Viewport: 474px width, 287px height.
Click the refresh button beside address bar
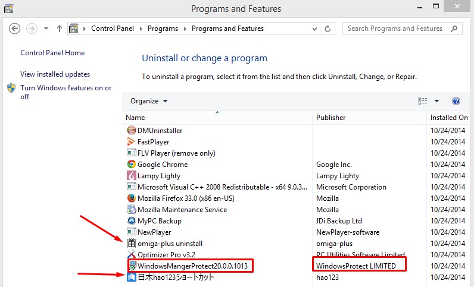click(x=328, y=29)
